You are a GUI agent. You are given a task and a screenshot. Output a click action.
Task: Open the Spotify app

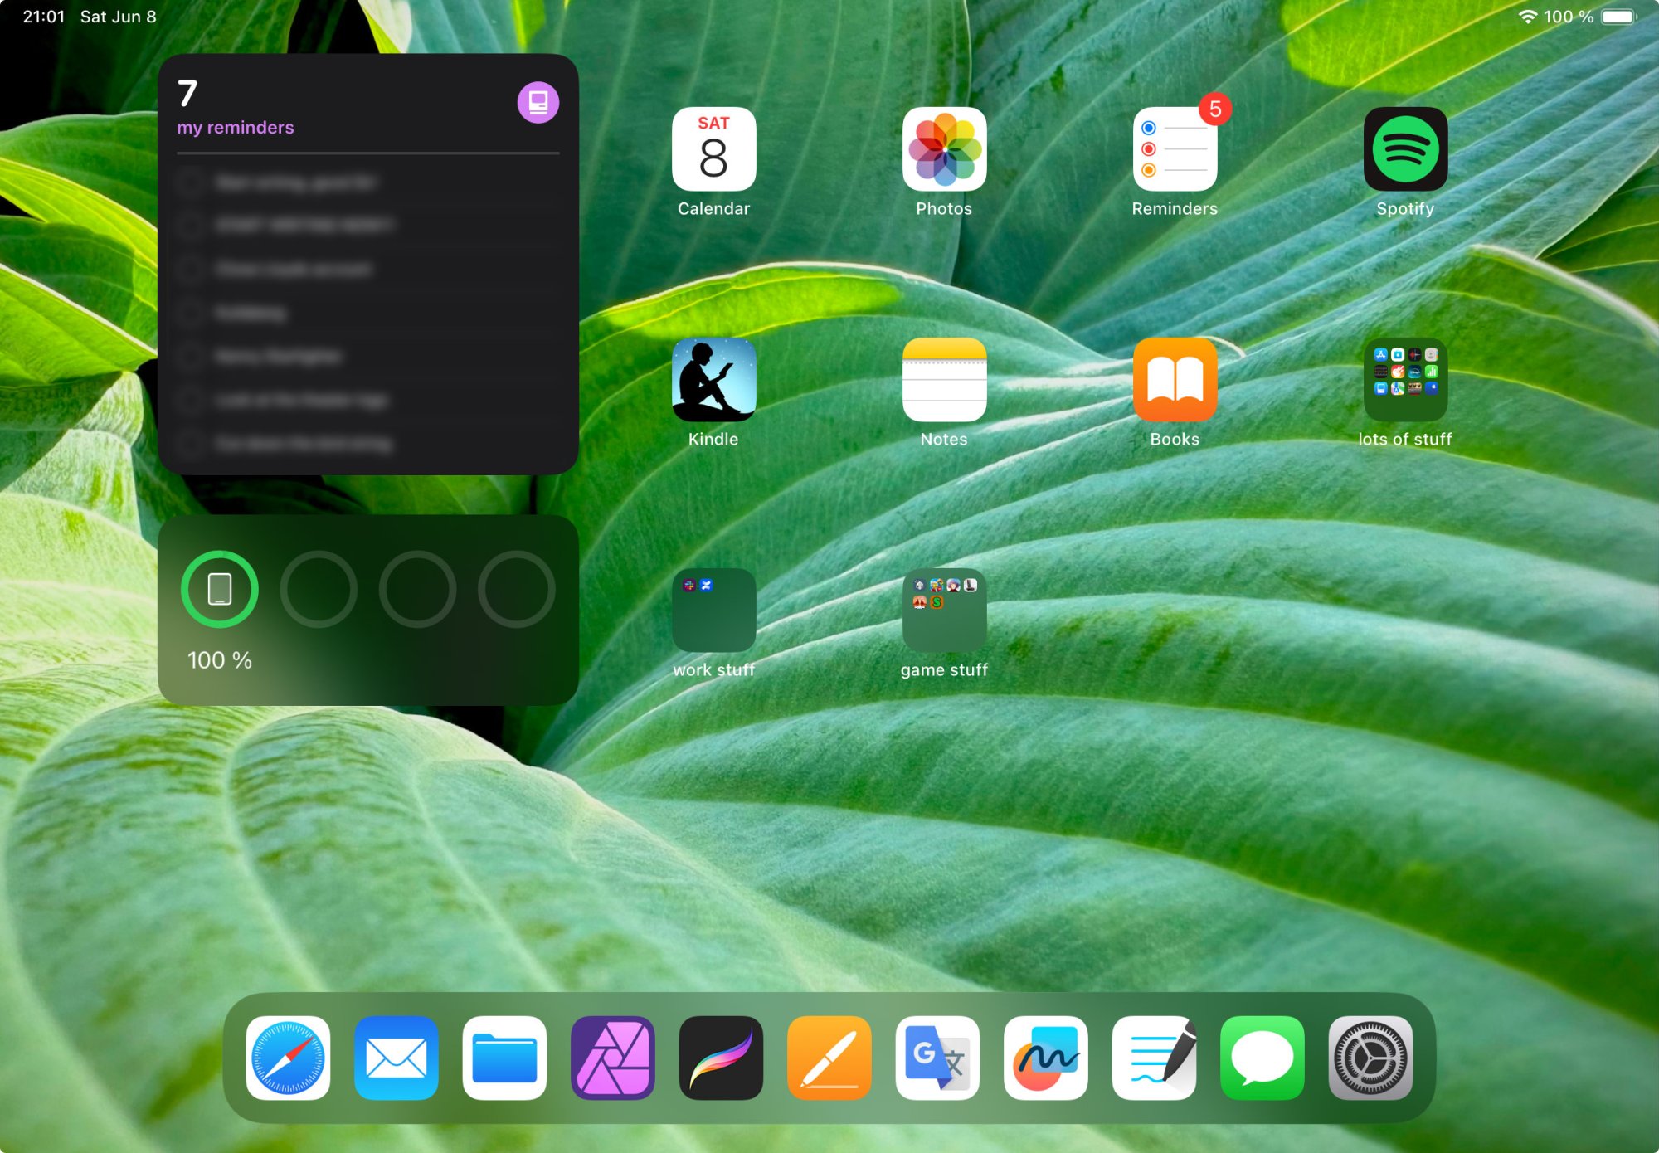tap(1405, 149)
